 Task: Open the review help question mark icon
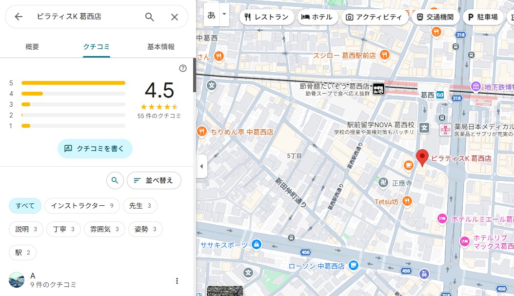coord(183,68)
